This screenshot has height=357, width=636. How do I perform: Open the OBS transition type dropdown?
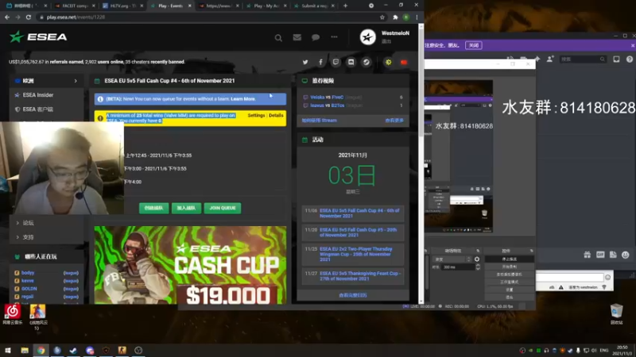452,259
